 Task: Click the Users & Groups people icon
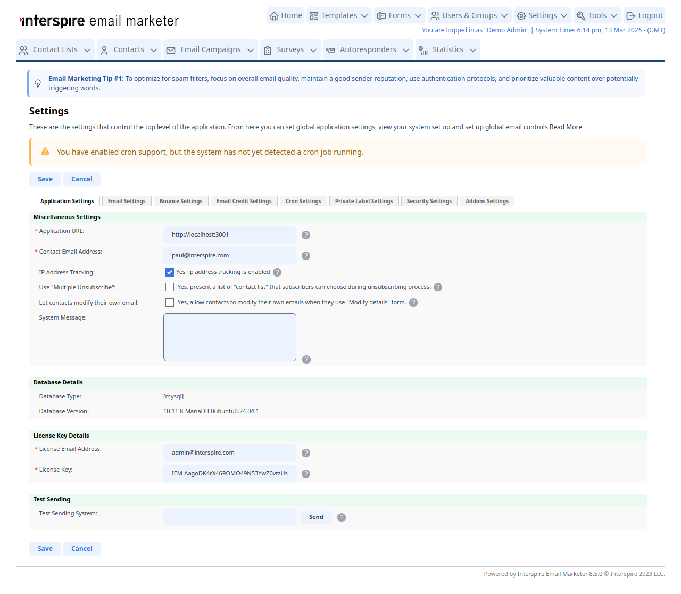click(x=435, y=16)
